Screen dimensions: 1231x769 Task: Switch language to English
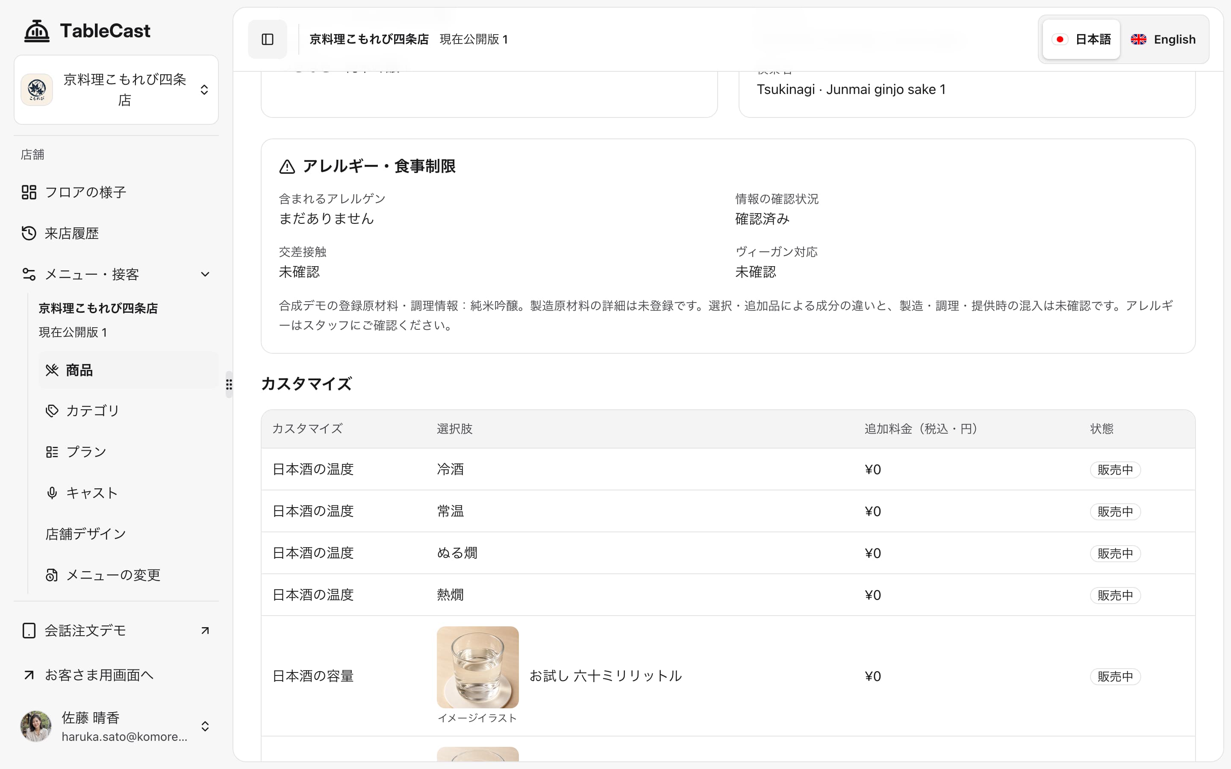tap(1163, 39)
